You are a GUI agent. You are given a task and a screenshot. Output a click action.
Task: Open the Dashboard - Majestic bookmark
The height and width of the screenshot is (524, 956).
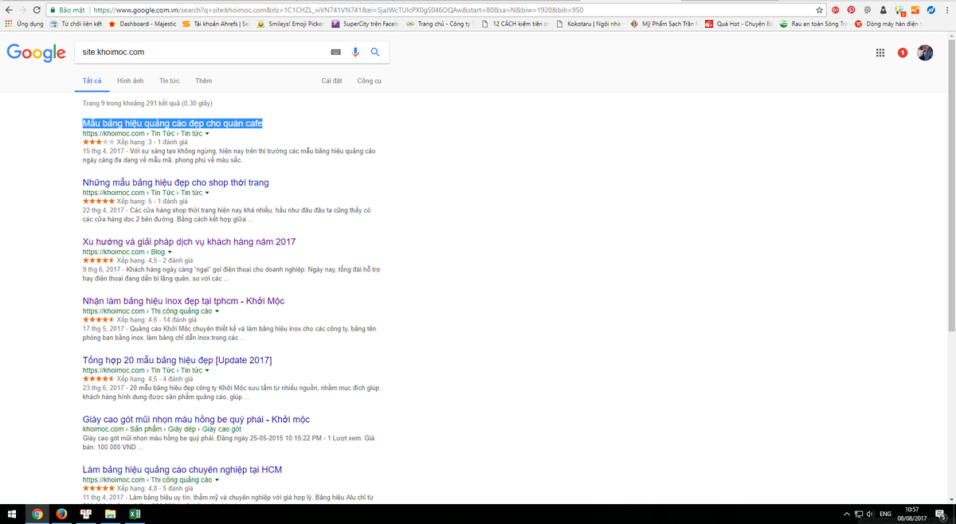pos(143,24)
